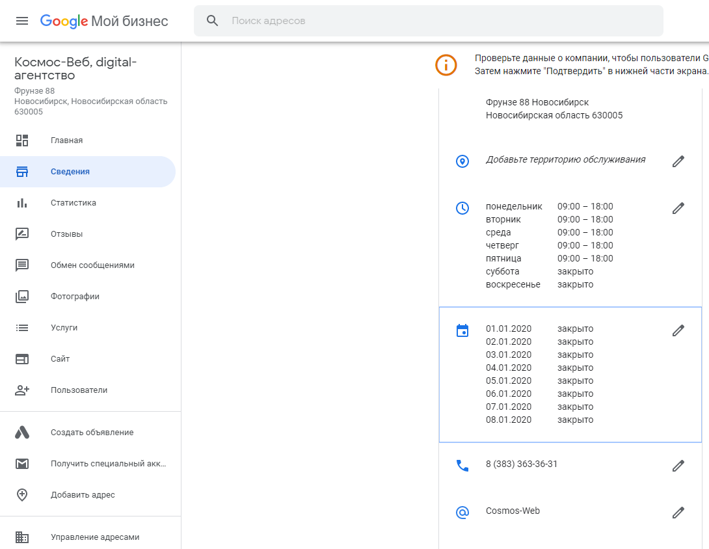Open the Обмен сообщениями menu item
Viewport: 709px width, 549px height.
click(x=88, y=265)
